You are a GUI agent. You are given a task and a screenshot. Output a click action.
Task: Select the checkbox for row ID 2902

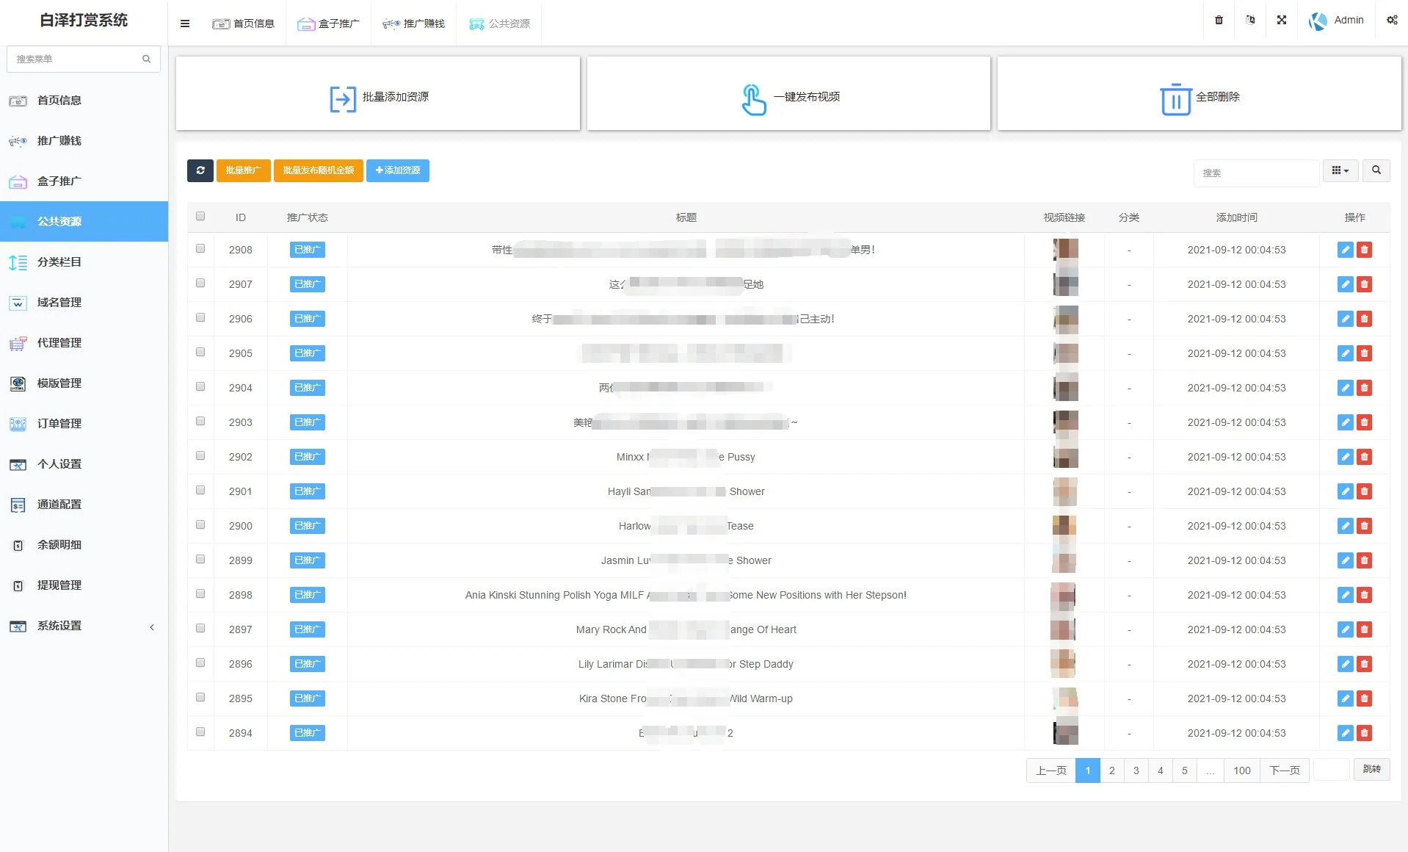pyautogui.click(x=200, y=456)
